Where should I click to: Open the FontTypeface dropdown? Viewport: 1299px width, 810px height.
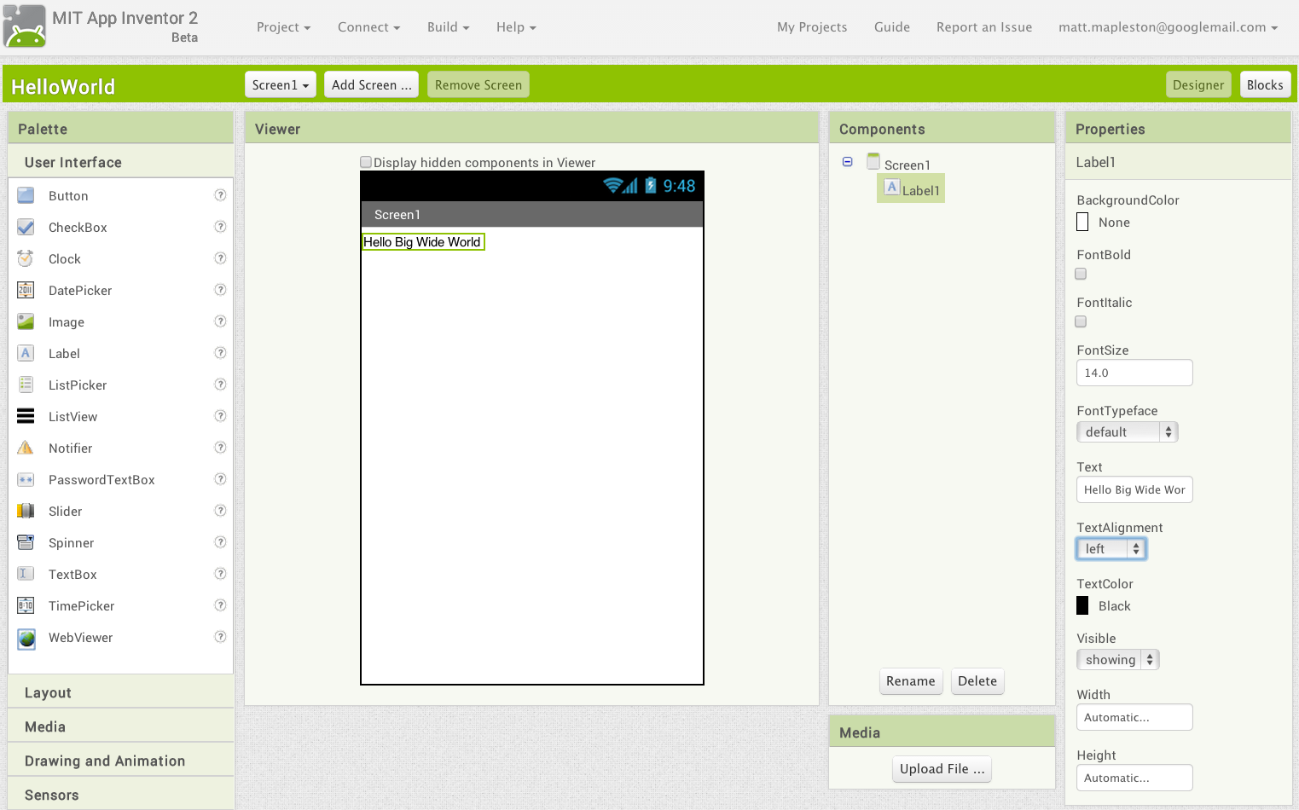point(1127,432)
